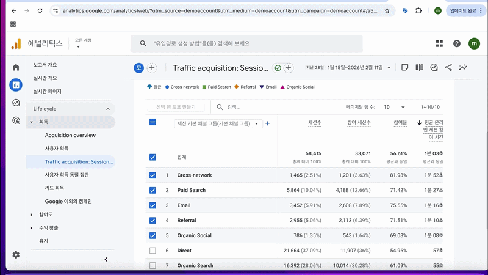488x275 pixels.
Task: Open the rows per page dropdown
Action: coord(394,107)
